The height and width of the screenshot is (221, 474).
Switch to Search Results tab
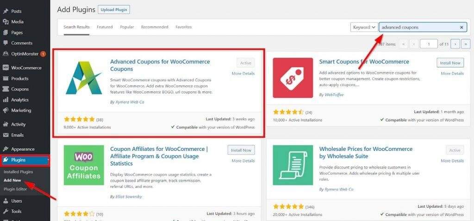(76, 27)
